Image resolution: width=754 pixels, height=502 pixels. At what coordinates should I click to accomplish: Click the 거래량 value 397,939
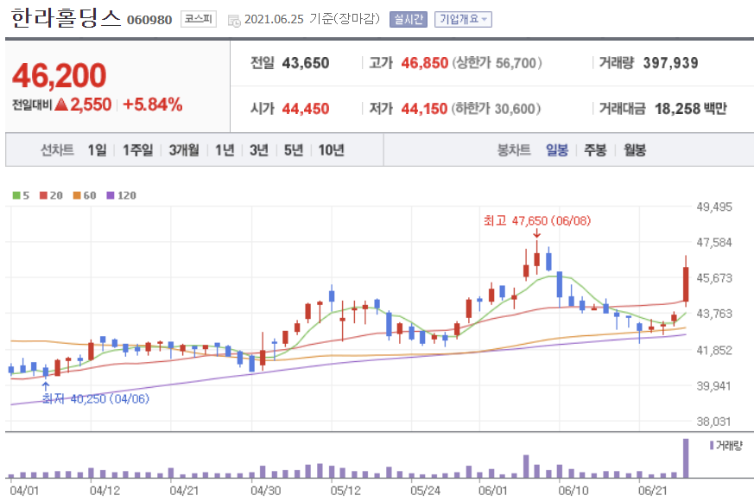point(670,63)
